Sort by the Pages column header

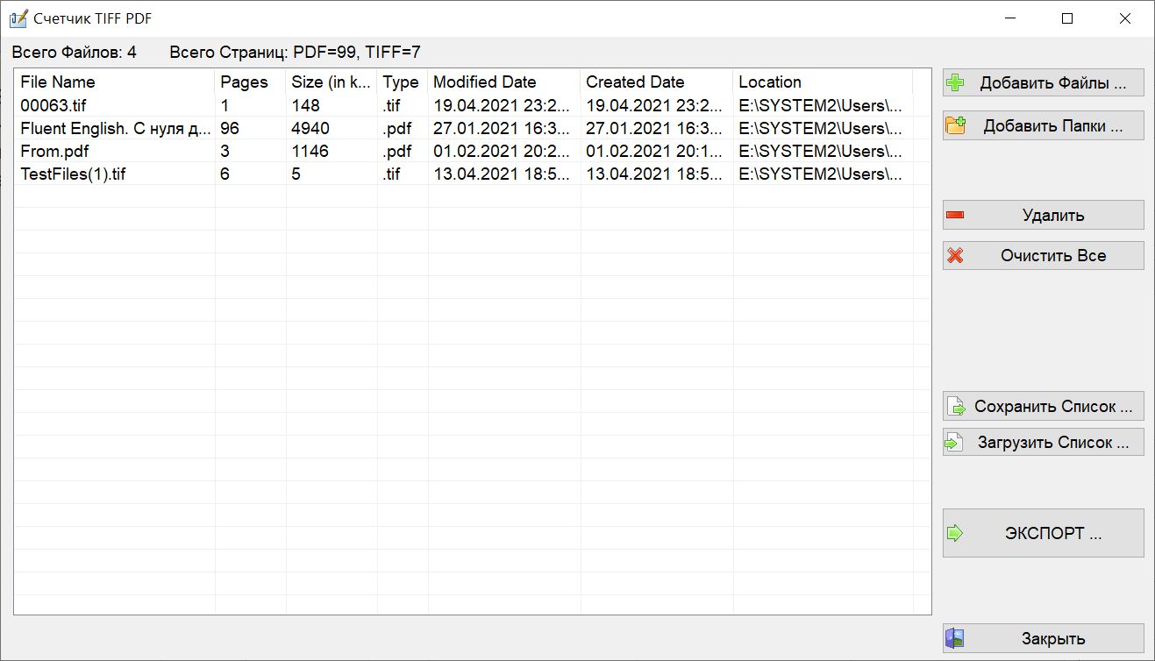click(x=251, y=82)
